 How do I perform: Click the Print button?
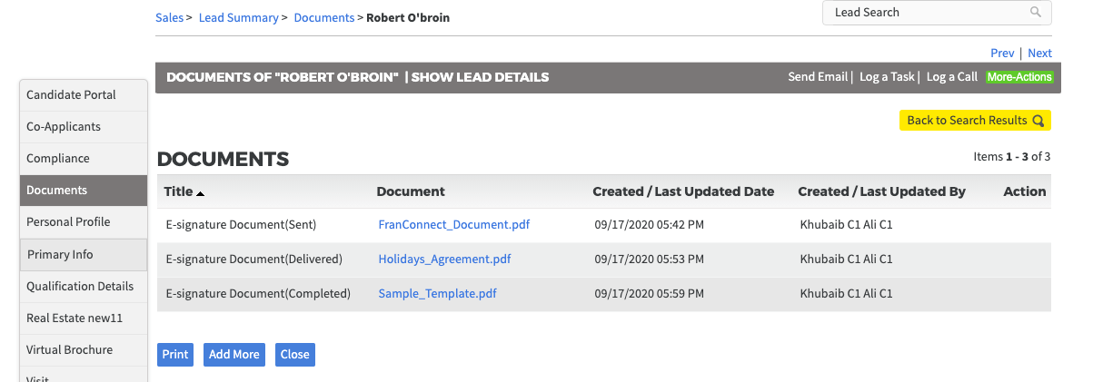(175, 355)
